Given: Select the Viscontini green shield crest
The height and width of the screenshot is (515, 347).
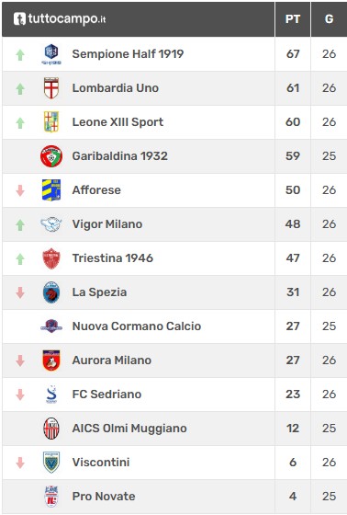Looking at the screenshot, I should [x=51, y=462].
